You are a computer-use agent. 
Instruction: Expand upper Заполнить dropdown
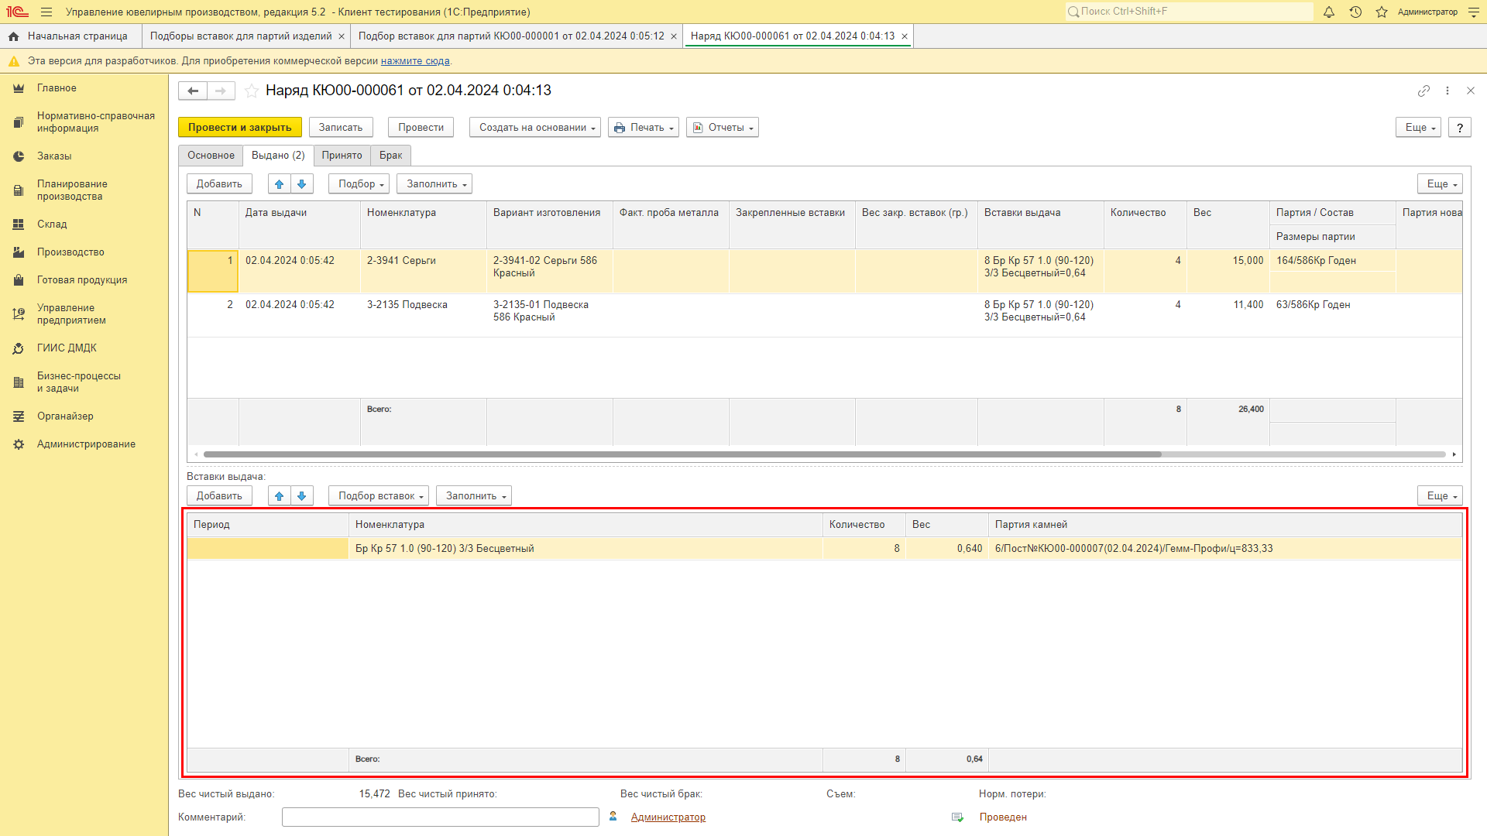[x=434, y=183]
